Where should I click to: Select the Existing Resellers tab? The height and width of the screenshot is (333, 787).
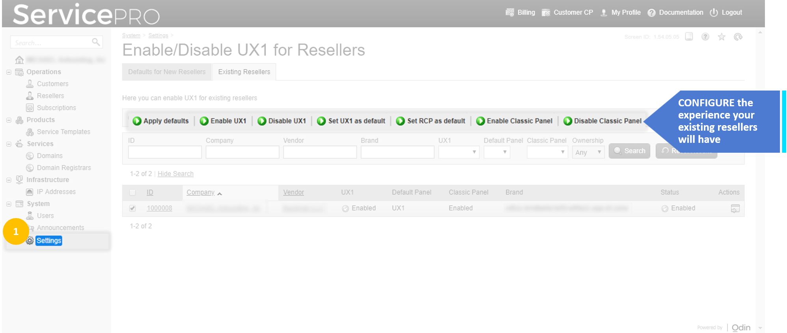244,72
